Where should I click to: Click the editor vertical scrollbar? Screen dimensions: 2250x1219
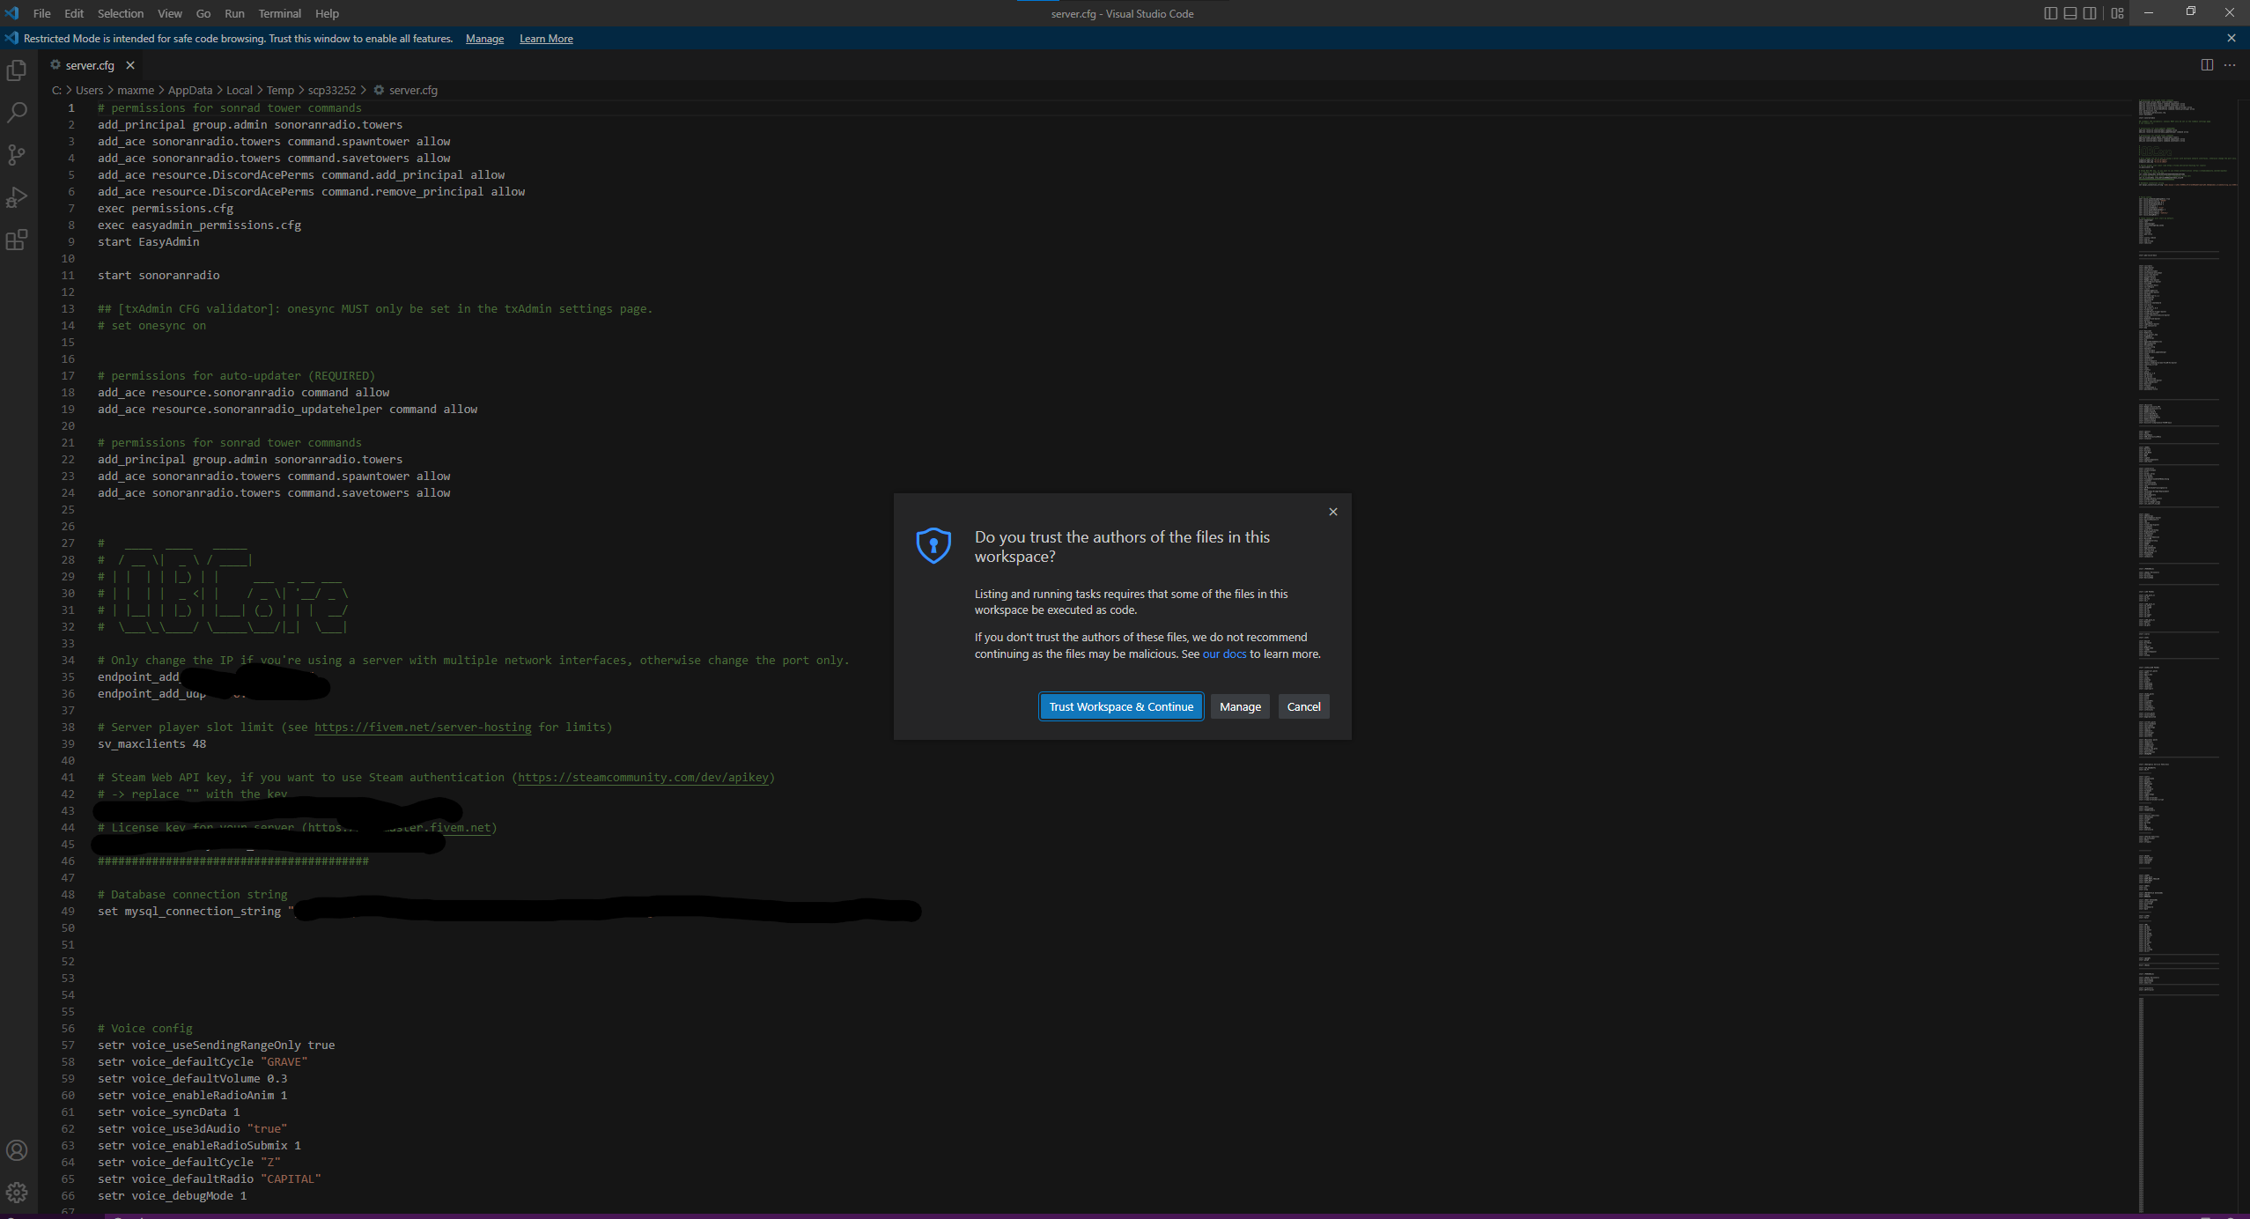pos(2244,656)
